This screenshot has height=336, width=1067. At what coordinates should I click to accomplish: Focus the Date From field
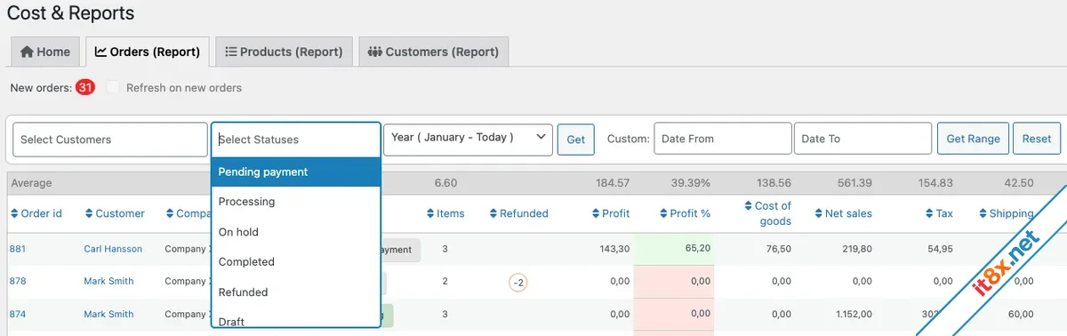click(x=723, y=139)
